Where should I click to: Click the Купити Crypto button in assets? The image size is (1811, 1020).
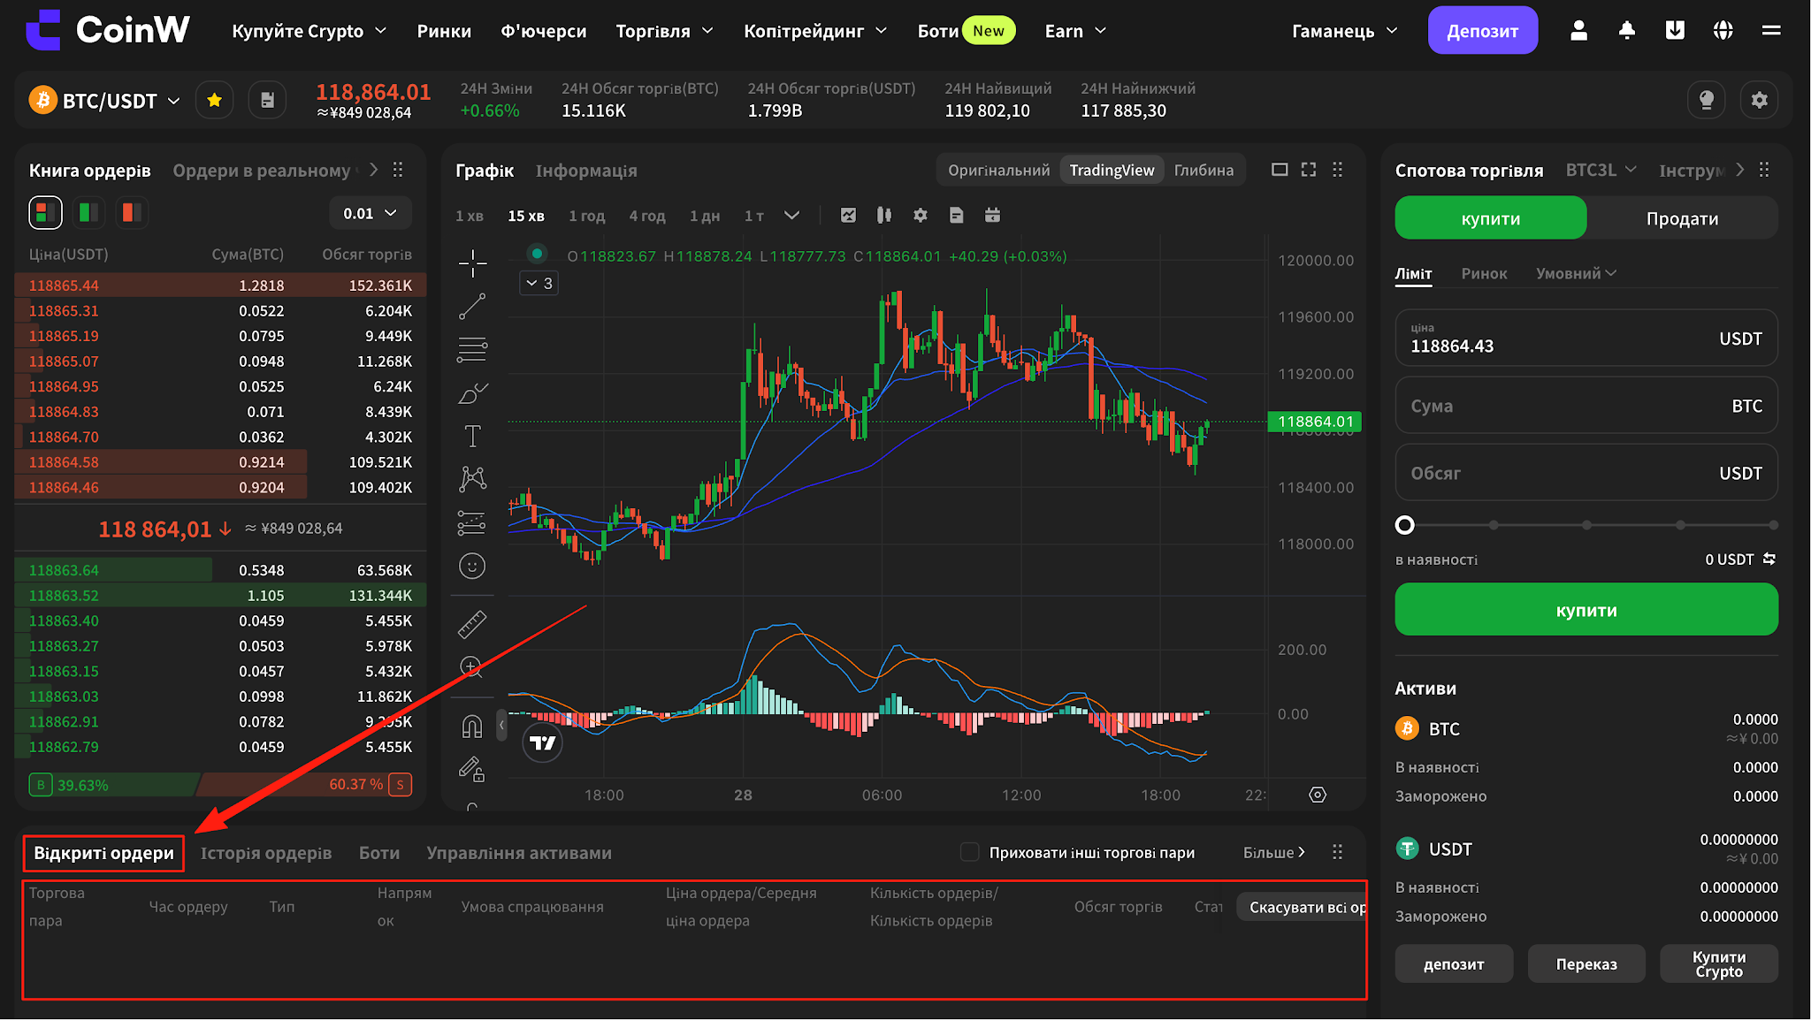click(1719, 963)
